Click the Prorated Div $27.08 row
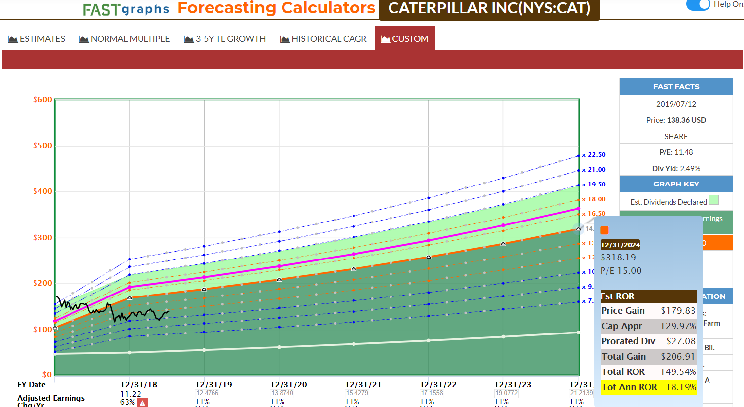Viewport: 744px width, 407px height. 649,341
